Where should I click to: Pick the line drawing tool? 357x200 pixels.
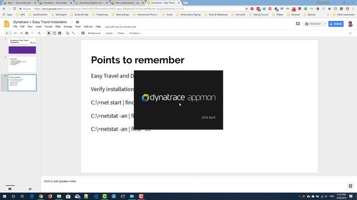pos(73,33)
